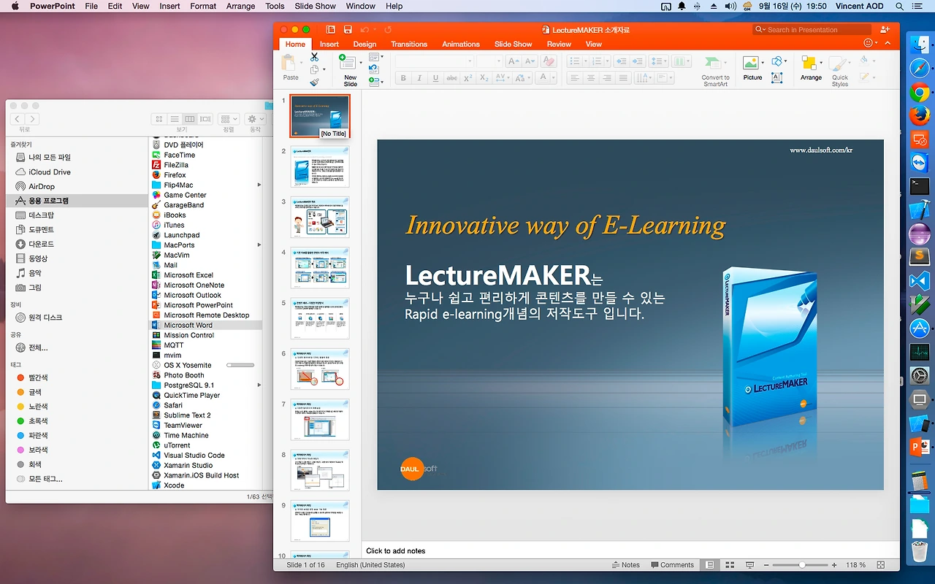This screenshot has height=584, width=935.
Task: Click the New Slide button
Action: [350, 70]
